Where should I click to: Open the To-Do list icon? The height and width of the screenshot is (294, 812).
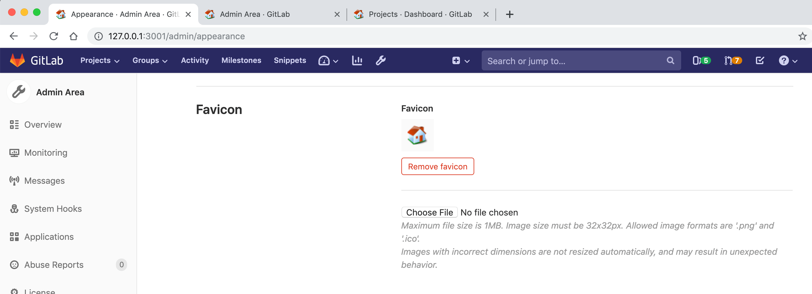click(760, 60)
